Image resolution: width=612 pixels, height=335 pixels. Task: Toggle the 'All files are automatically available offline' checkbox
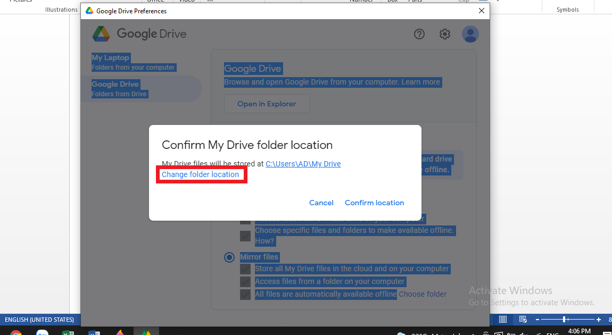(x=245, y=295)
